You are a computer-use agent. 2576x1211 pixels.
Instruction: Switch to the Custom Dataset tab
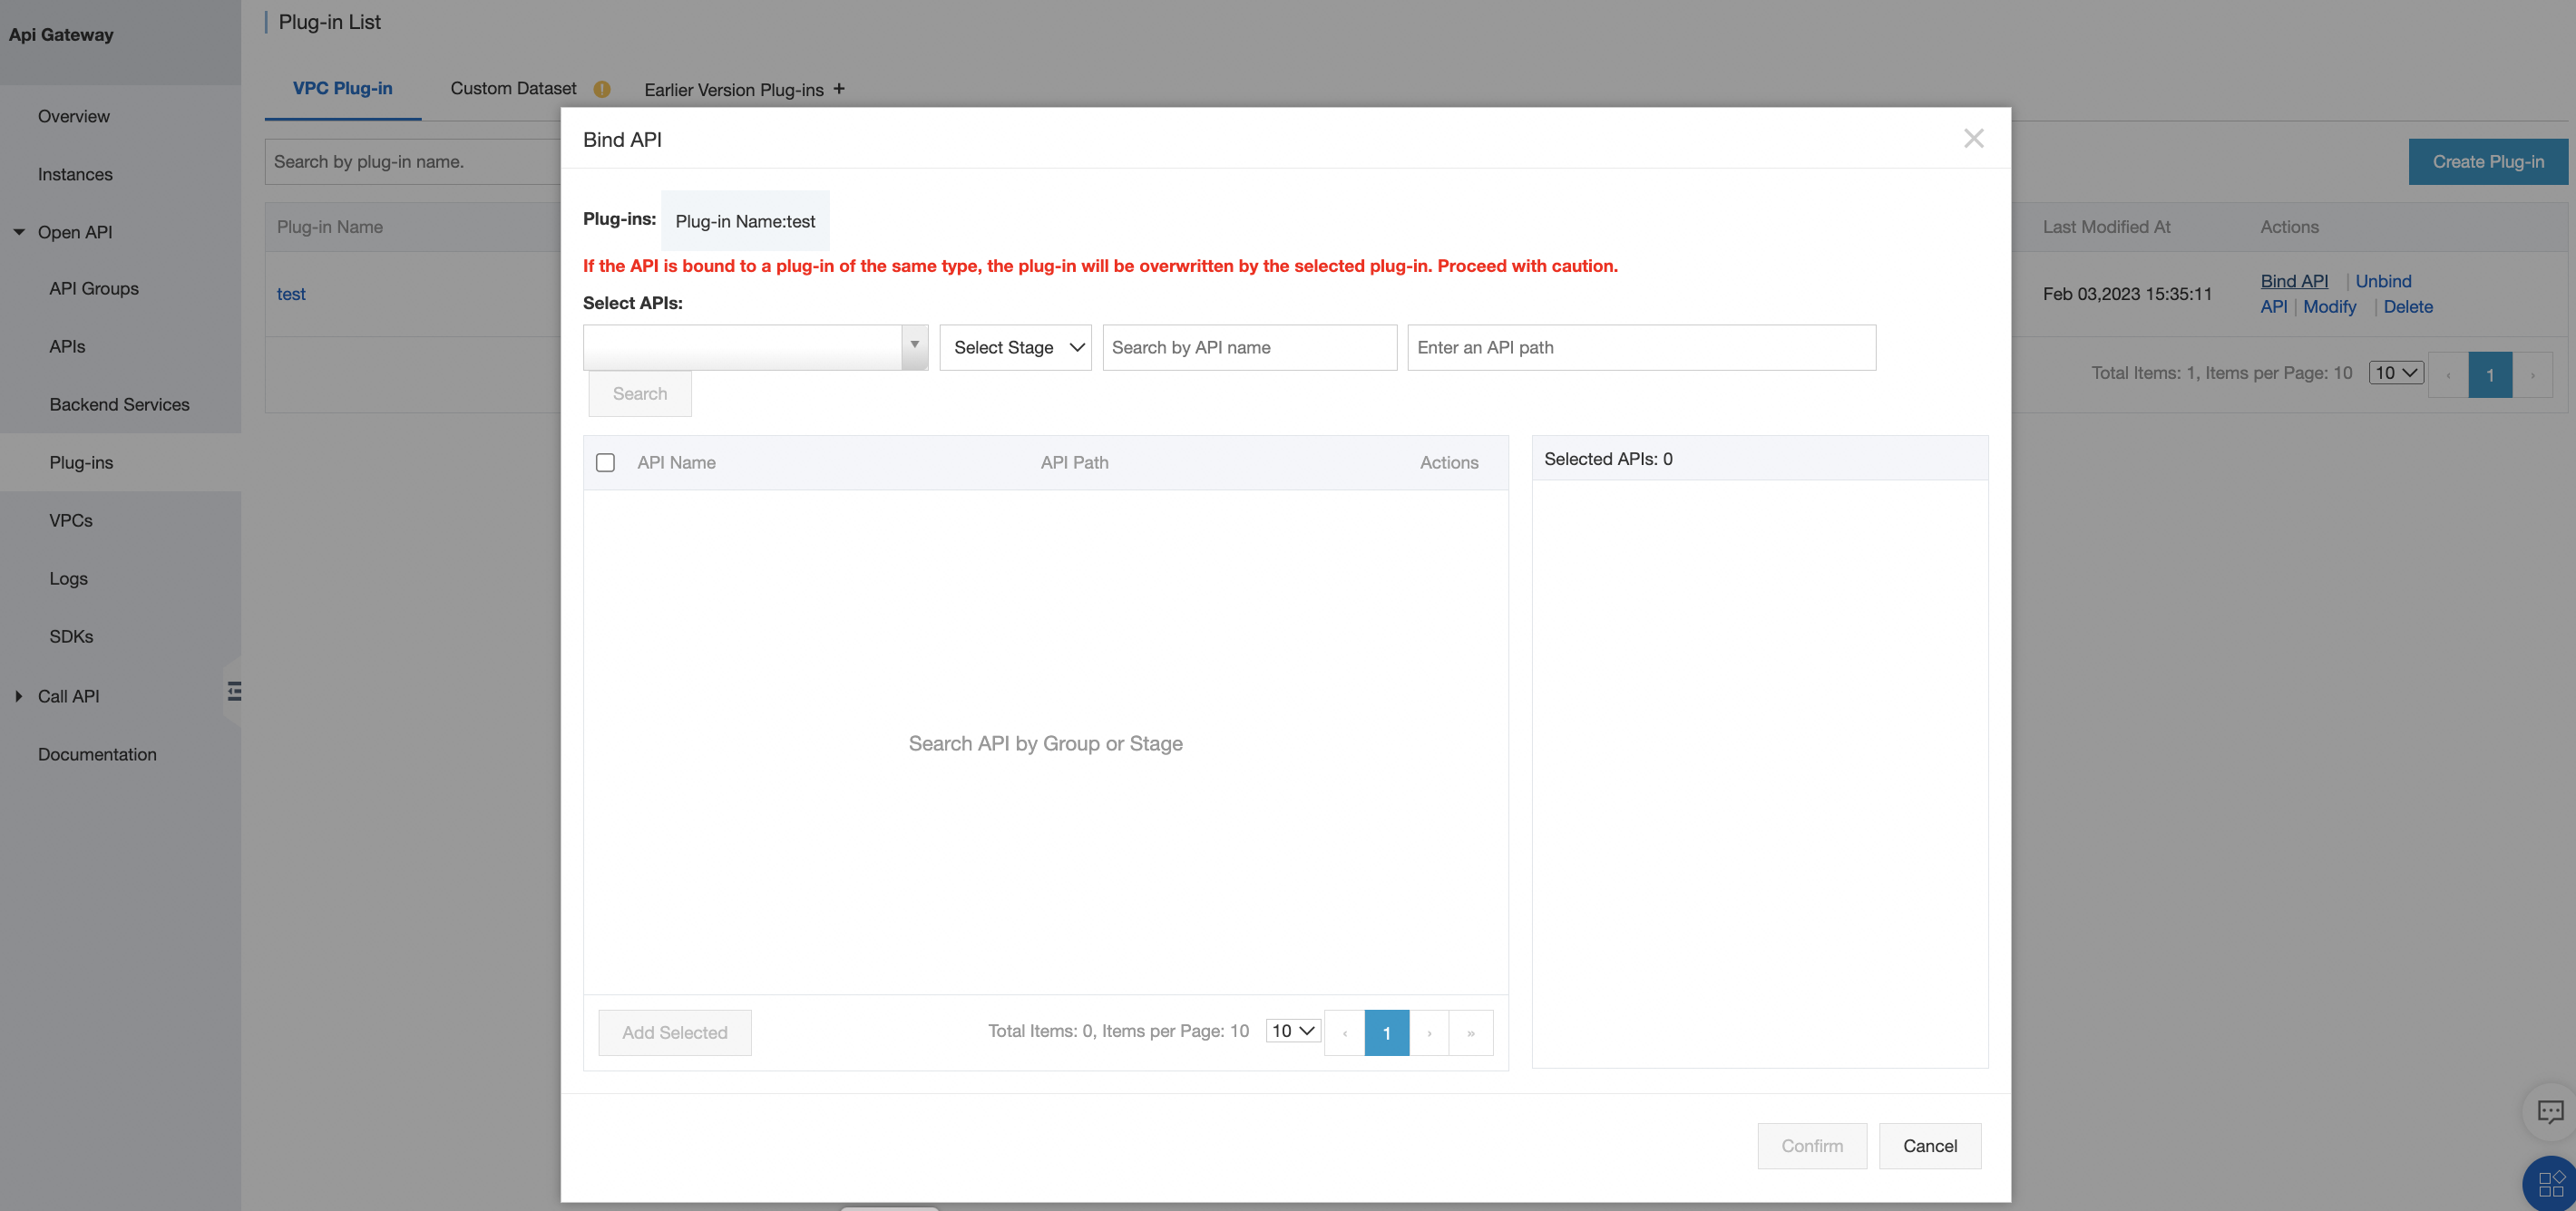tap(513, 88)
